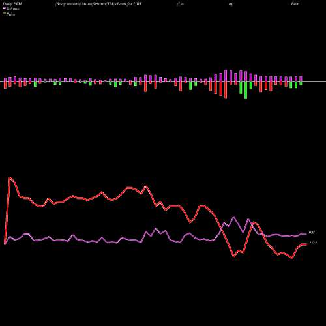Click the '0M' volume line end label

point(312,233)
